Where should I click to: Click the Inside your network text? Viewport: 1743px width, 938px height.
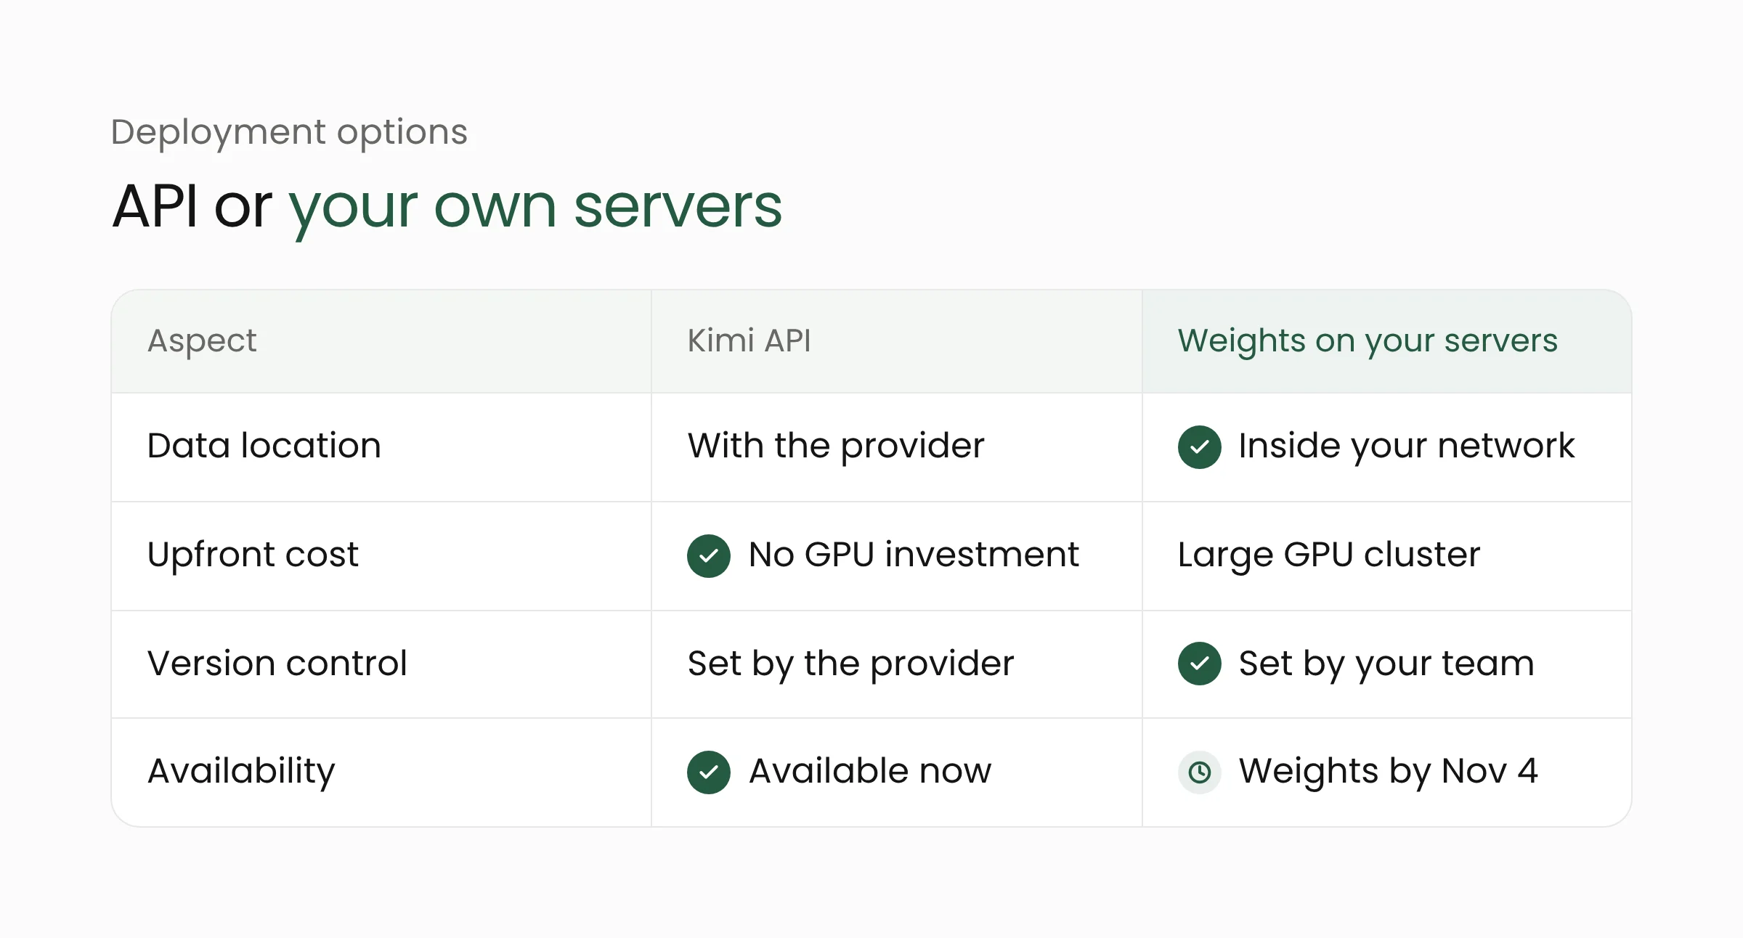(1407, 446)
